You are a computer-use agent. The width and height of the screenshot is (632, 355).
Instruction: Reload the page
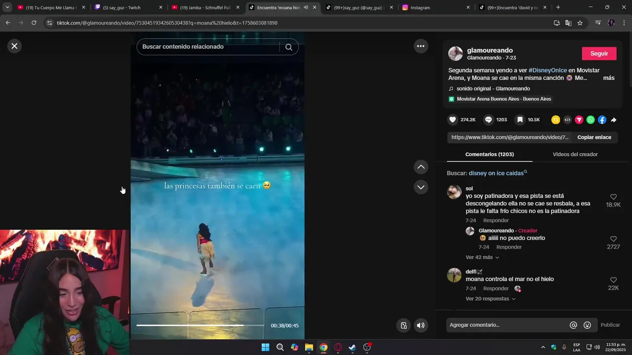34,23
